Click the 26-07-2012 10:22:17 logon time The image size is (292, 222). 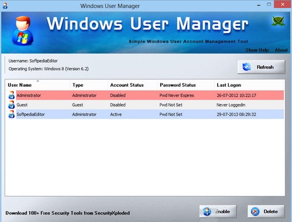tap(236, 95)
